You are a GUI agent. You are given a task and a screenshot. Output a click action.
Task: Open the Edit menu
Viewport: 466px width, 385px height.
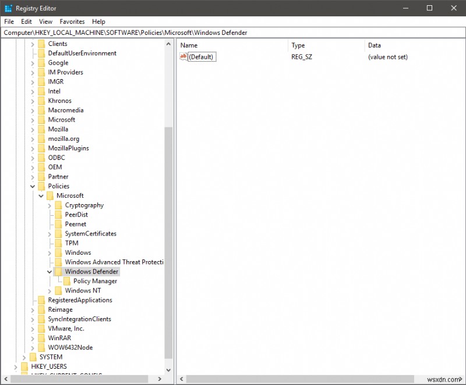pos(26,22)
